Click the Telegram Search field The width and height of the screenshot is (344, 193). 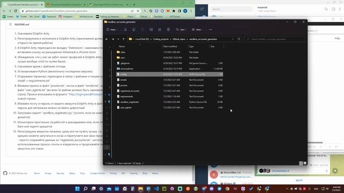click(x=232, y=9)
